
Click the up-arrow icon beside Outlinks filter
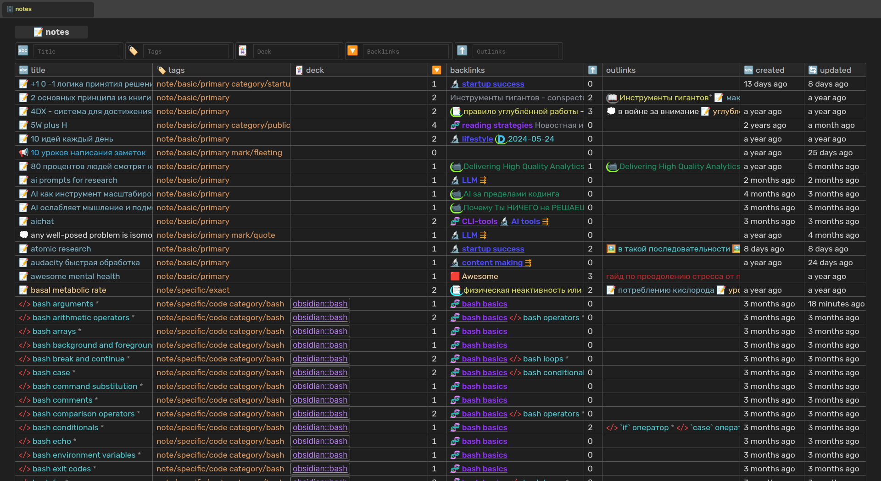pos(462,51)
